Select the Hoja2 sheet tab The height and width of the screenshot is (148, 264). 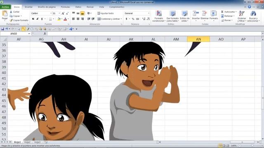pyautogui.click(x=27, y=142)
